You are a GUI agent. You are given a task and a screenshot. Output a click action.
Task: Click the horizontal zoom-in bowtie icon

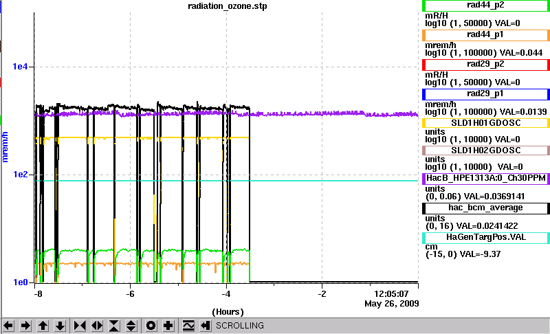click(x=80, y=326)
